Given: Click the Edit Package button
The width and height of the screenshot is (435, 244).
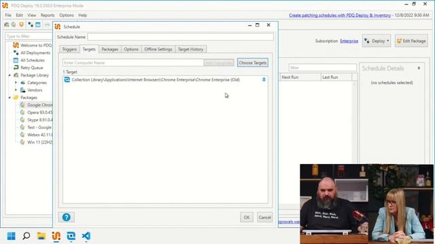Looking at the screenshot, I should [411, 41].
